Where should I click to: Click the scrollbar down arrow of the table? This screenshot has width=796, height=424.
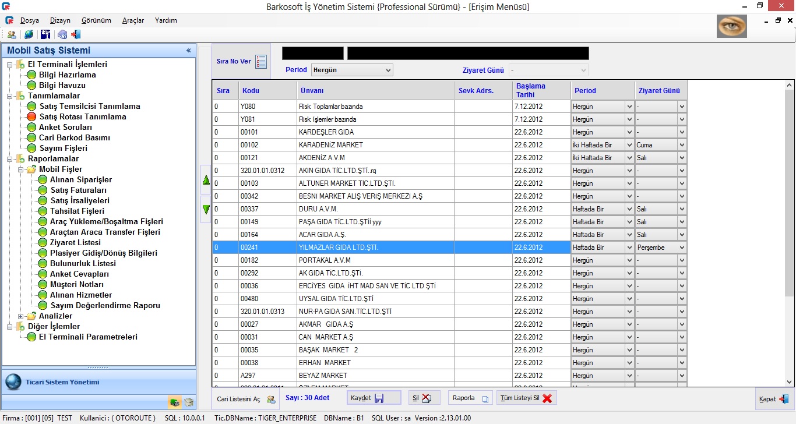[790, 382]
